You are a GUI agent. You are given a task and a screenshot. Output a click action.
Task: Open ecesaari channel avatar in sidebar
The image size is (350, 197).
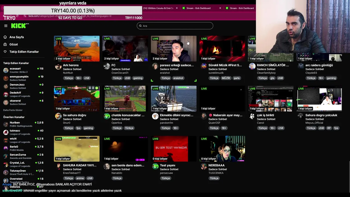coord(6,70)
